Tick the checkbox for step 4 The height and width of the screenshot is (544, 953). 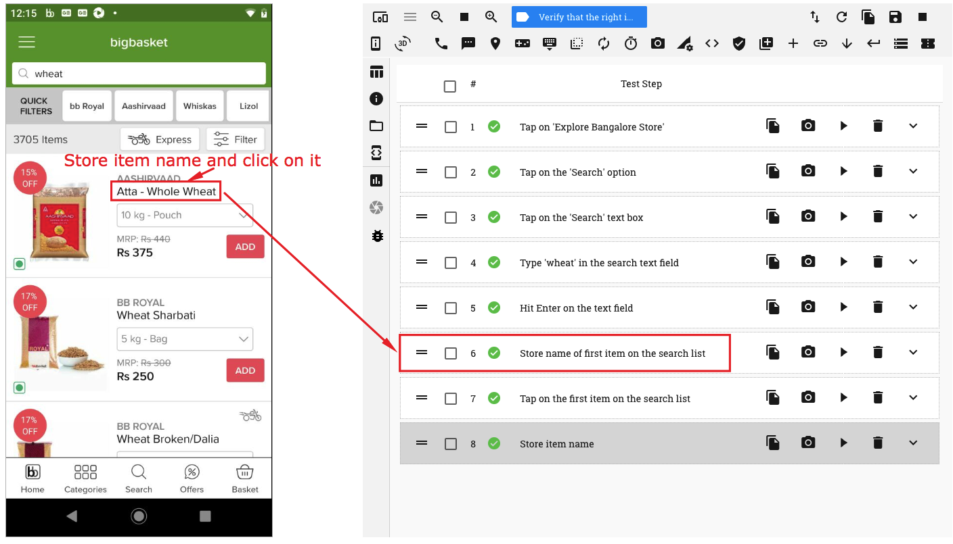(451, 263)
